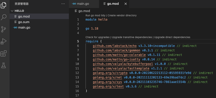Image resolution: width=216 pixels, height=98 pixels.
Task: Open the Search view in activity bar
Action: 4,17
